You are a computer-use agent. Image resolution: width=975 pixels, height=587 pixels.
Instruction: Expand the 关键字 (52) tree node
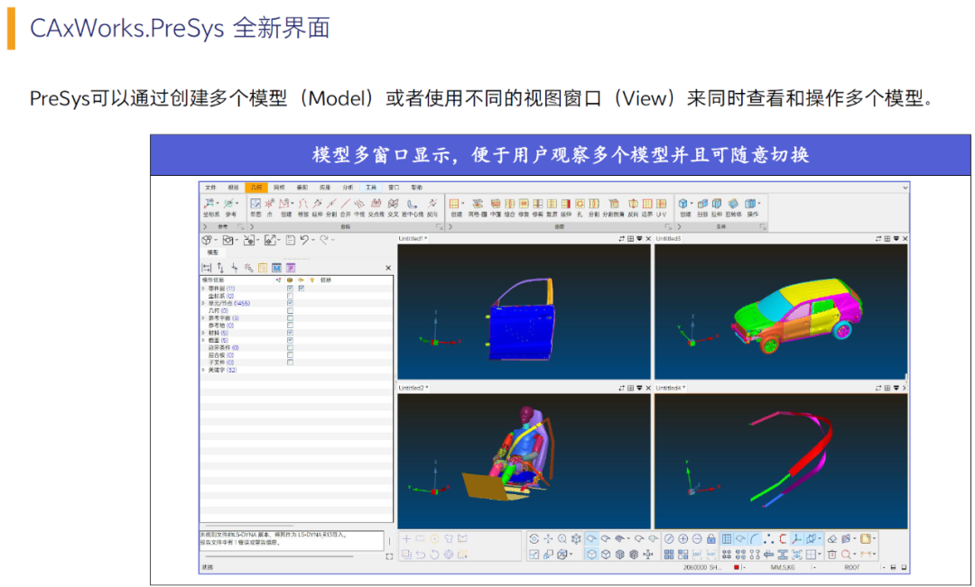203,371
